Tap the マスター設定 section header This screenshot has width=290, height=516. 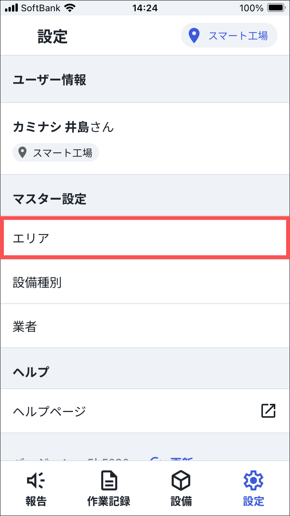click(x=49, y=199)
